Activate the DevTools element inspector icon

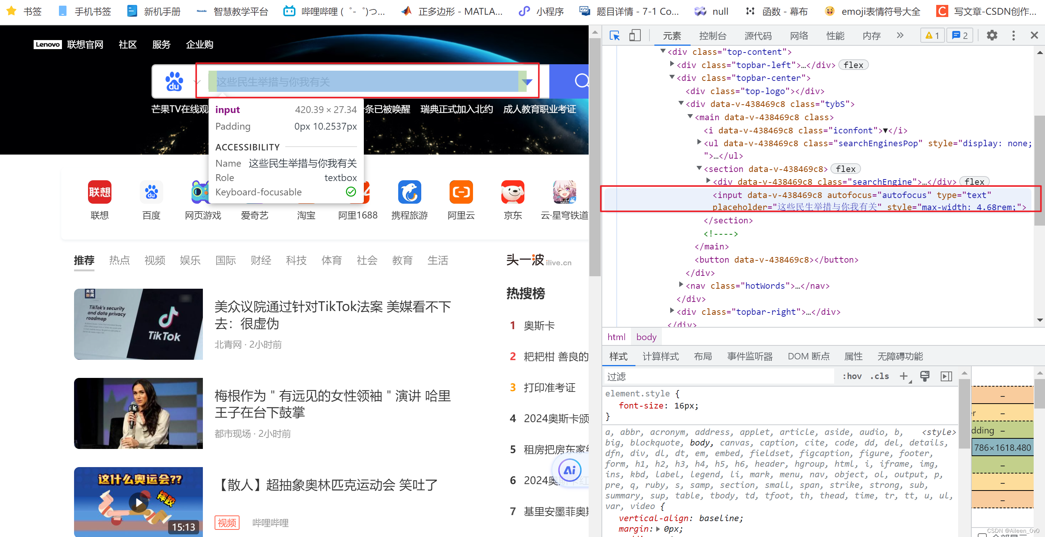615,36
